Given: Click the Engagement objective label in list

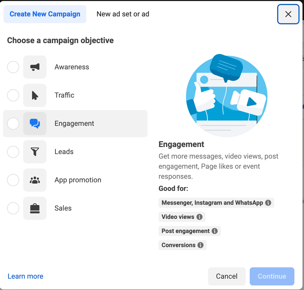Looking at the screenshot, I should [x=74, y=124].
